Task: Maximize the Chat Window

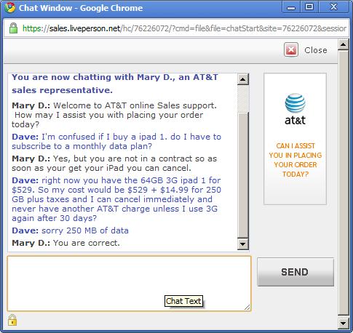Action: coord(309,7)
